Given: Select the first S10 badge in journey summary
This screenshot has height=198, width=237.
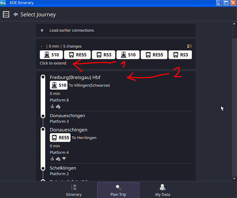Looking at the screenshot, I should 51,55.
